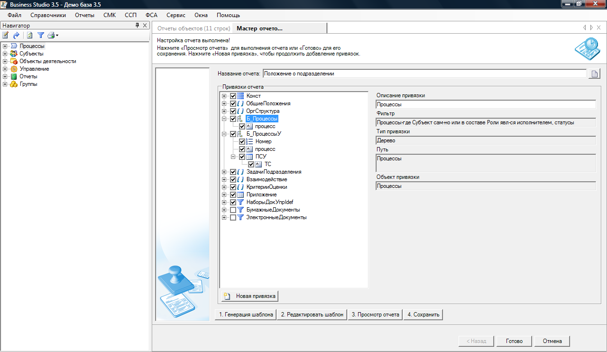
Task: Click into the Описание привязки field
Action: [485, 104]
